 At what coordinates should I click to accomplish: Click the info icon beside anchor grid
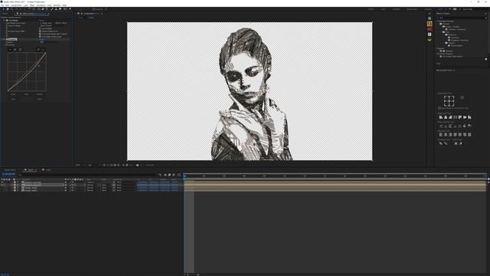pyautogui.click(x=462, y=97)
